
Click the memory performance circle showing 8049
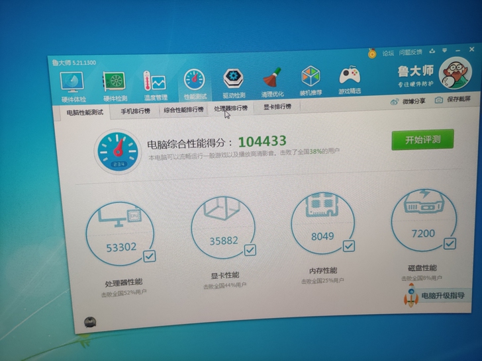323,223
